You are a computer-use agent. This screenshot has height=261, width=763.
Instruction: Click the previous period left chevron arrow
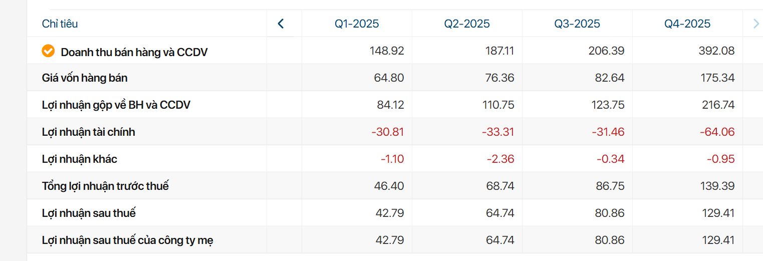pos(281,24)
